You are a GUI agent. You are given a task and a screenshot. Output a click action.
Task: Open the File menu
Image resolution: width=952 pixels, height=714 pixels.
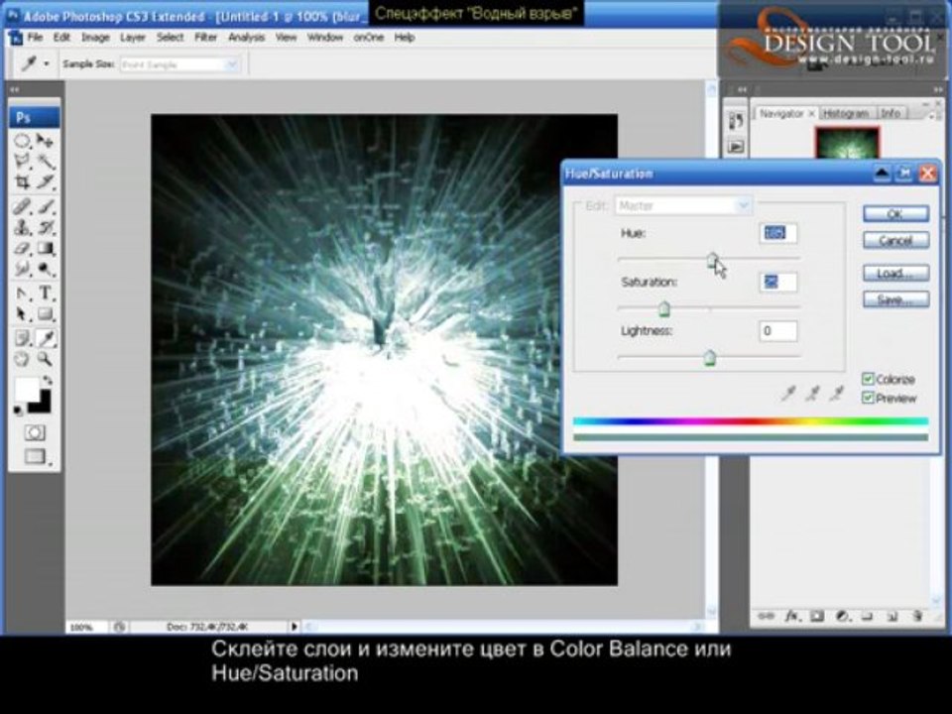pos(36,37)
